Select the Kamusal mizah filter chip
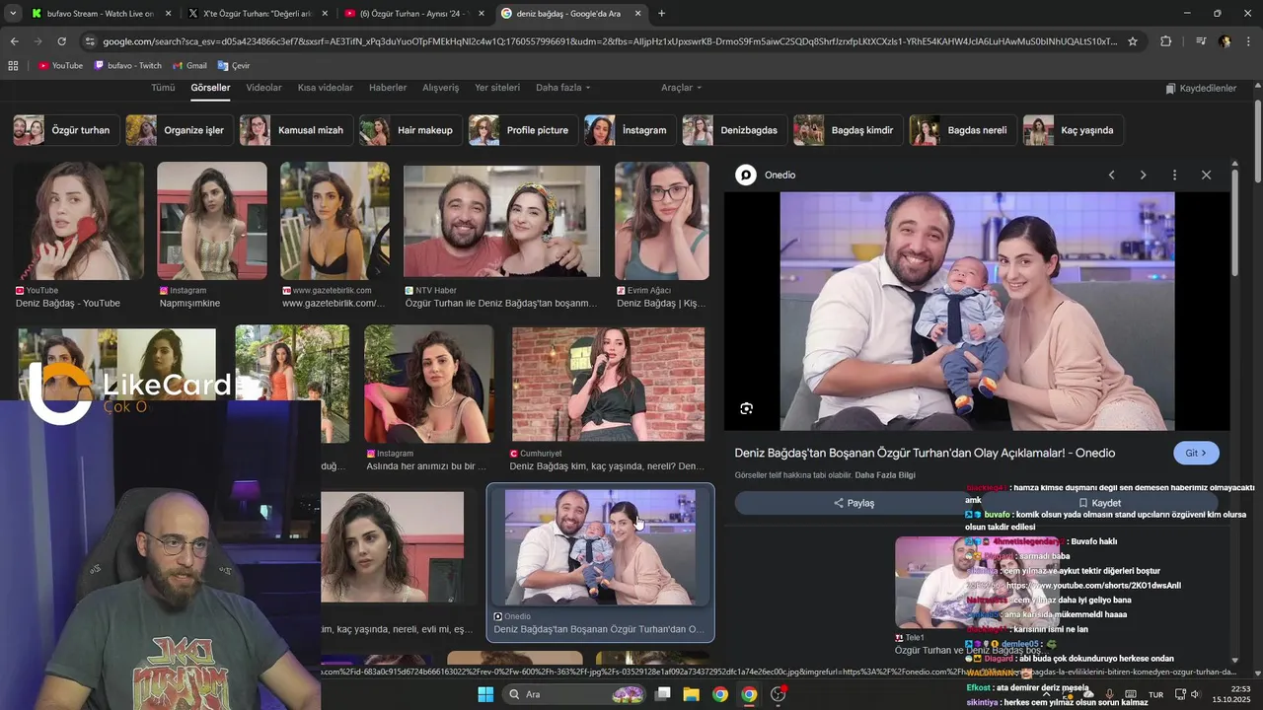Viewport: 1263px width, 710px height. [296, 130]
